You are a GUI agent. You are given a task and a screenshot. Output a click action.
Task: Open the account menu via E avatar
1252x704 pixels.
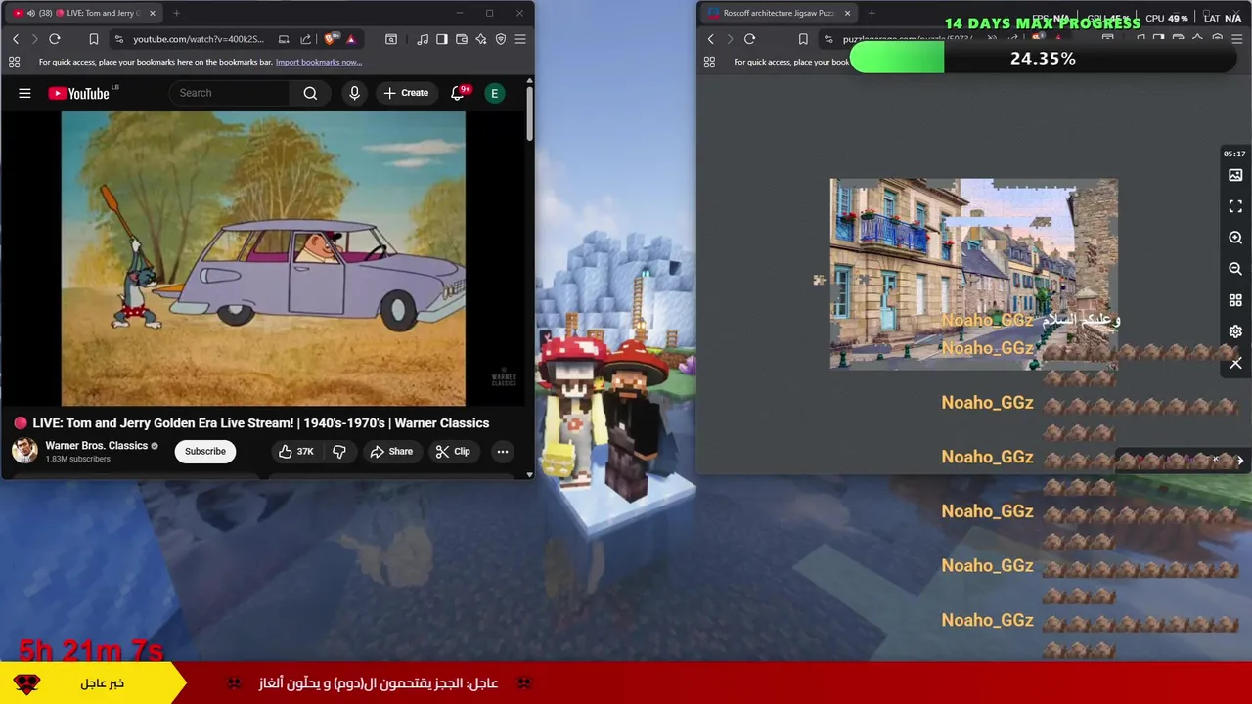click(x=495, y=93)
